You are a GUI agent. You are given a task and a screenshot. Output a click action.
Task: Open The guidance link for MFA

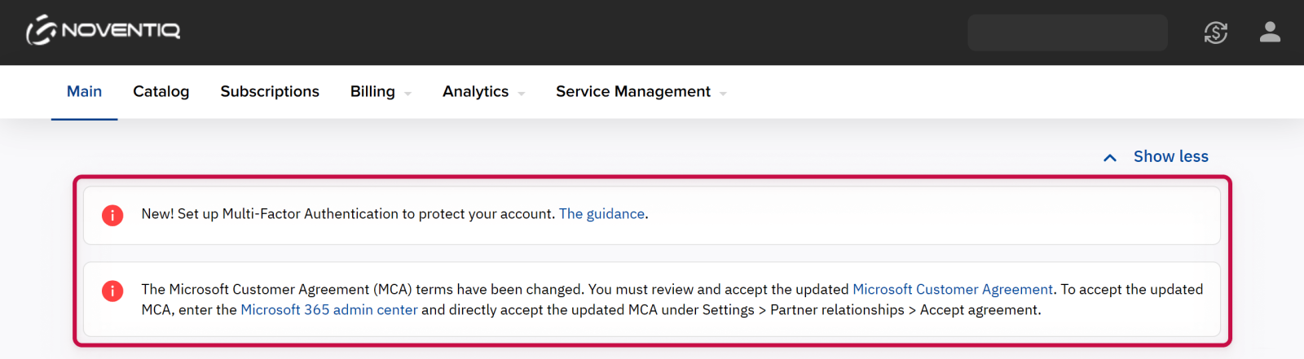point(601,214)
